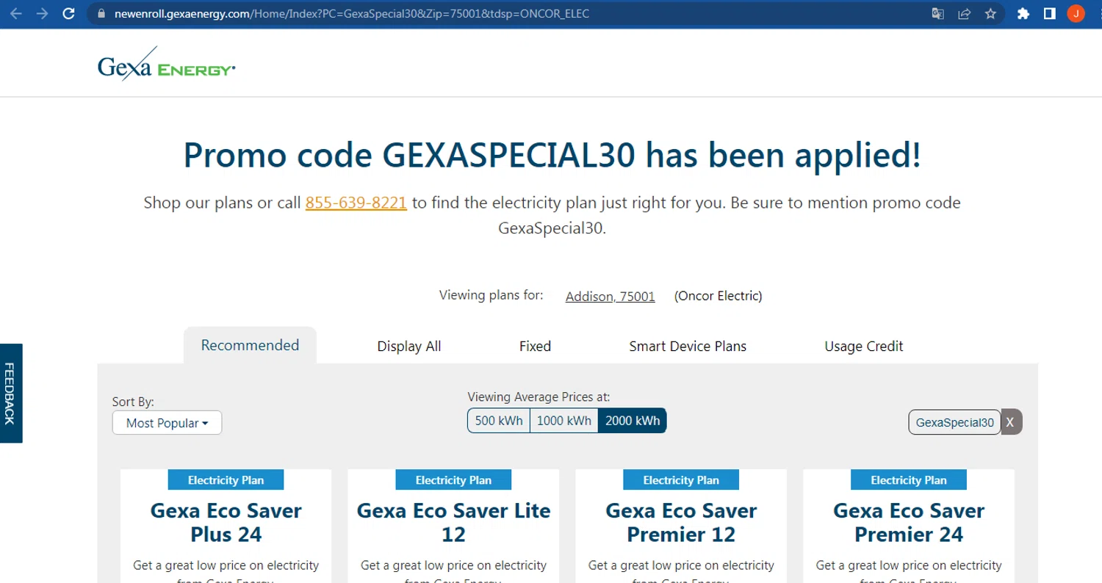This screenshot has height=583, width=1102.
Task: Open the FEEDBACK side tab
Action: 11,393
